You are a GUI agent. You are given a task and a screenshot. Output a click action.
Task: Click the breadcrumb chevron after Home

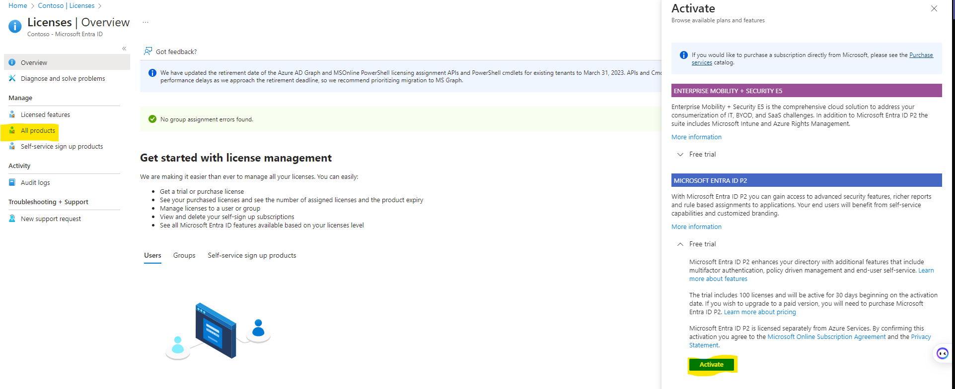pyautogui.click(x=33, y=6)
